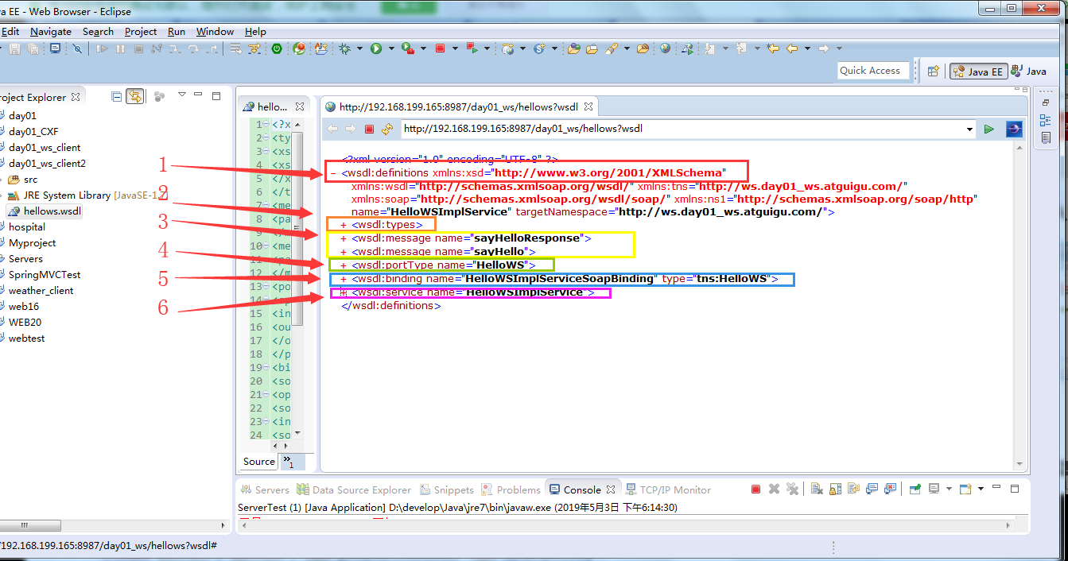Open the Run menu
This screenshot has width=1068, height=561.
tap(177, 32)
